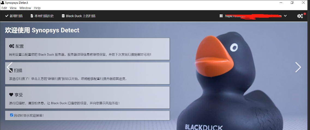Go to the previous welcome slide

(10, 67)
